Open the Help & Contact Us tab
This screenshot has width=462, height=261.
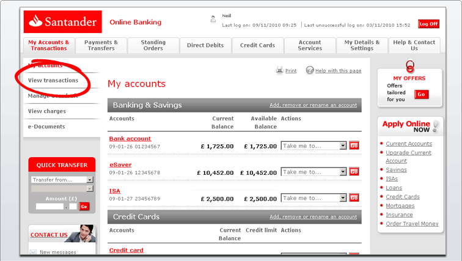(414, 45)
